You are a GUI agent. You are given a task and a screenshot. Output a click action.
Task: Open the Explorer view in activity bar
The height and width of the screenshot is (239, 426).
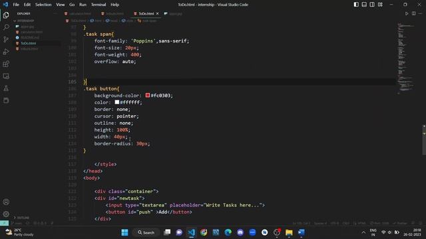point(6,15)
